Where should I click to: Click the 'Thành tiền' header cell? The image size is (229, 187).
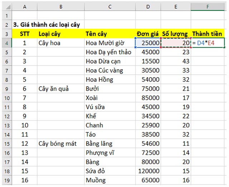tap(208, 34)
